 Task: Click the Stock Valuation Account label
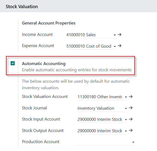(45, 97)
